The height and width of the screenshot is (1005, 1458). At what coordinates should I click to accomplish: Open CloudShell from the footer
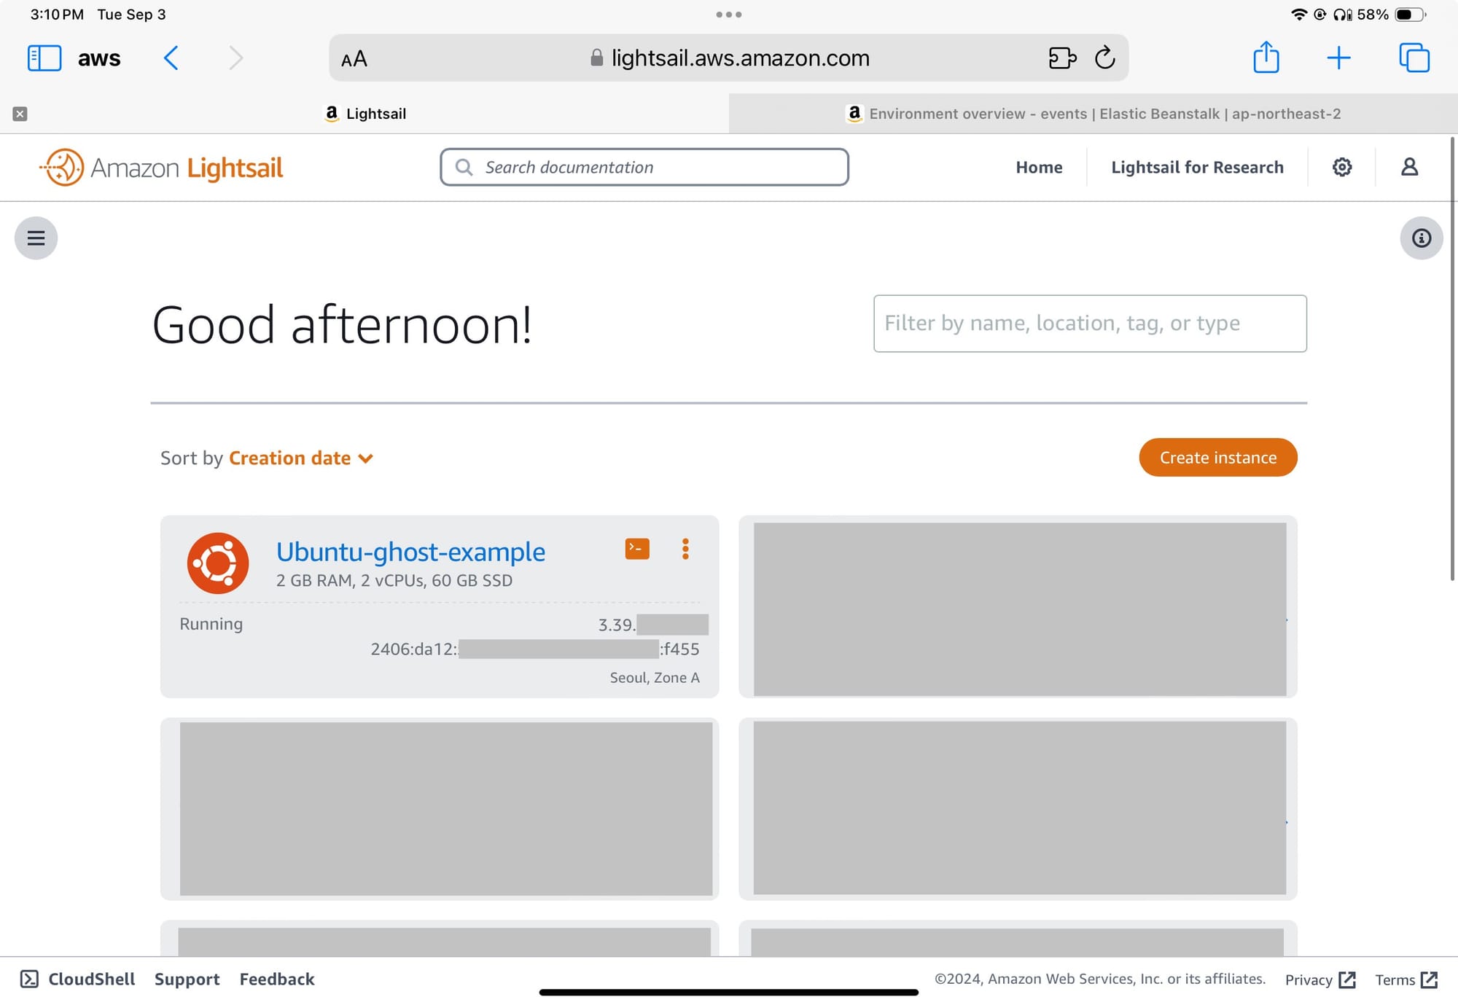pyautogui.click(x=77, y=979)
